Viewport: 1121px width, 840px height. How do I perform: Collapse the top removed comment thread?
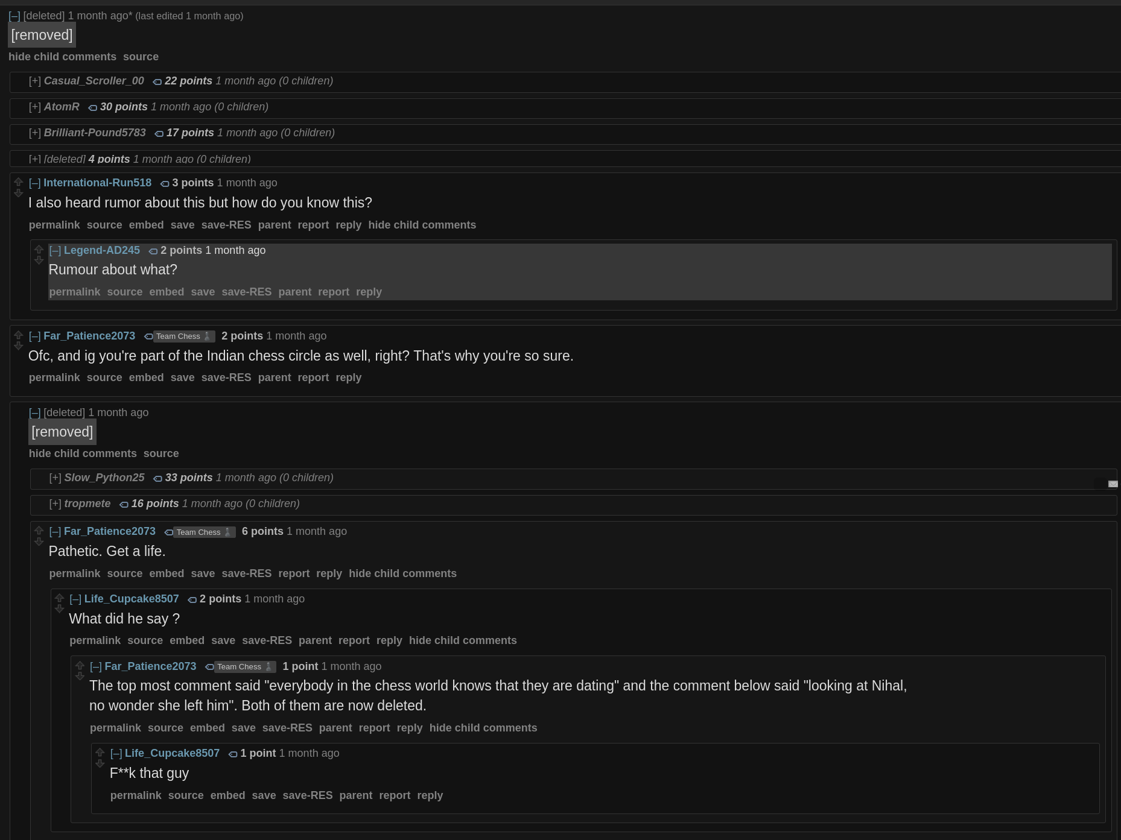pyautogui.click(x=14, y=16)
